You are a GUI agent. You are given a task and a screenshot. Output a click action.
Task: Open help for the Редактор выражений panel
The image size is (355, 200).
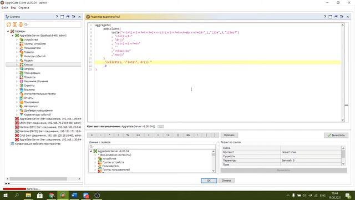(x=325, y=17)
